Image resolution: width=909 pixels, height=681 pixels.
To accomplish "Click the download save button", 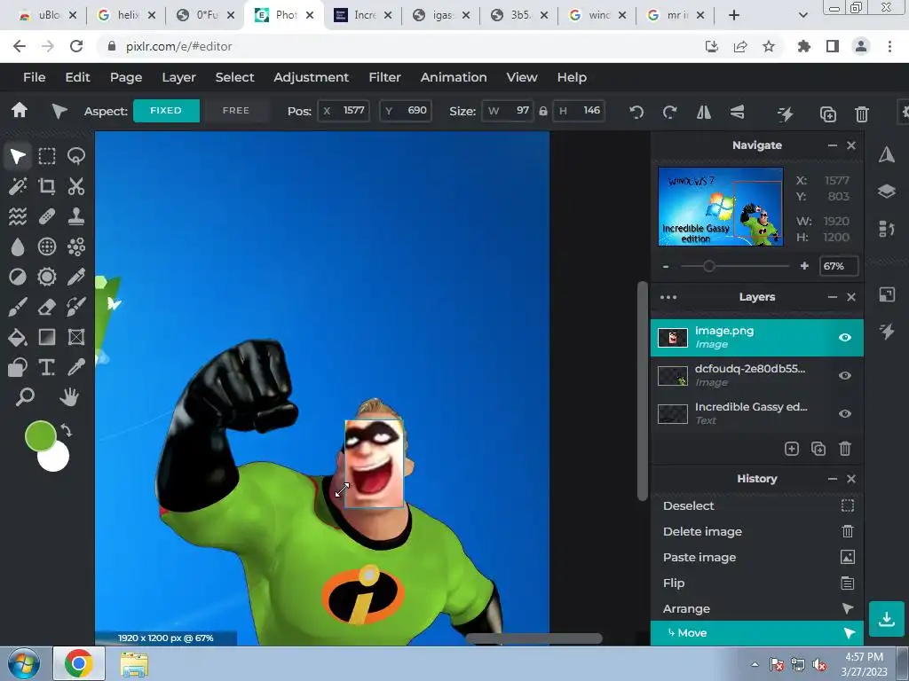I will pos(887,619).
